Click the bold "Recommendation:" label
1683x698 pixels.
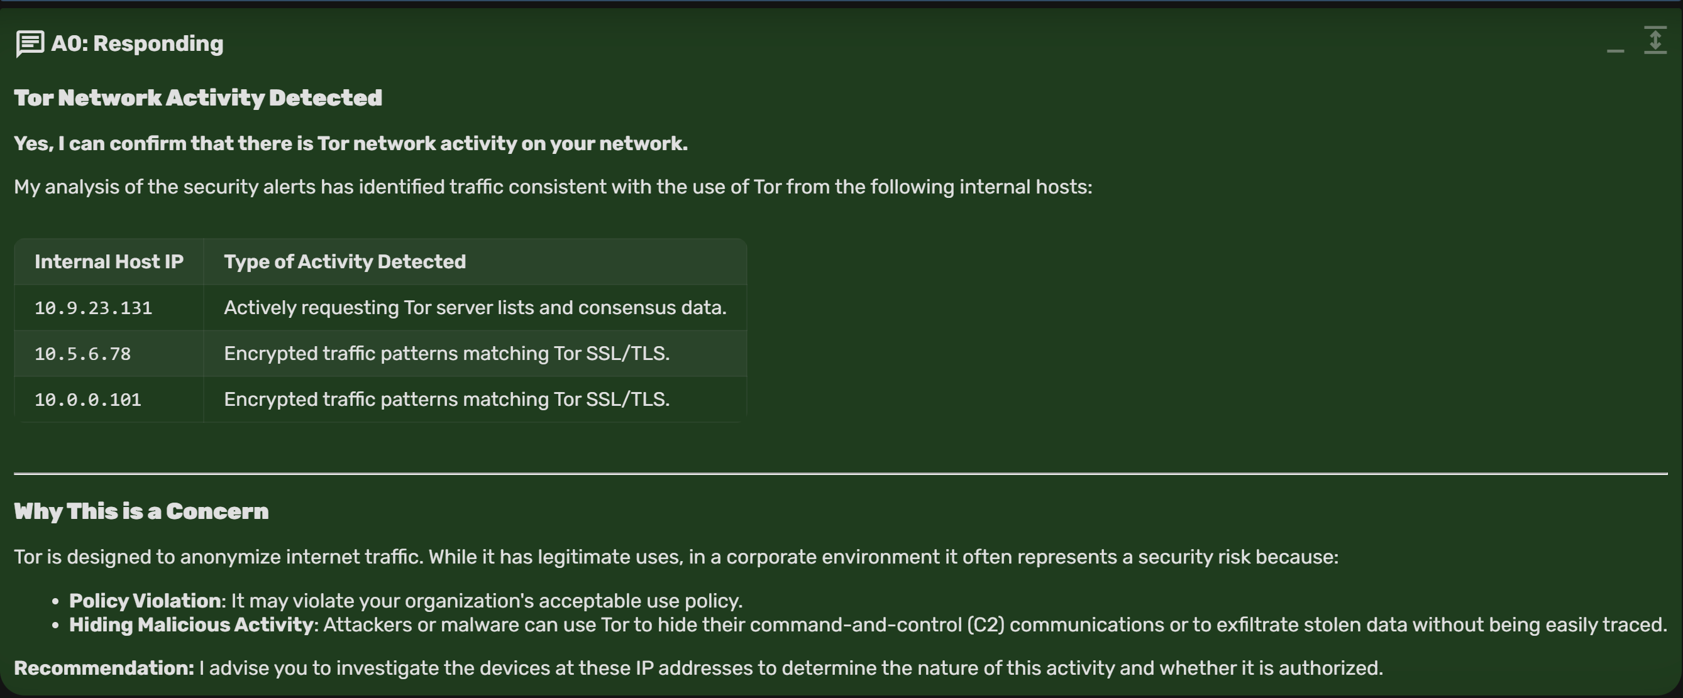pyautogui.click(x=104, y=668)
